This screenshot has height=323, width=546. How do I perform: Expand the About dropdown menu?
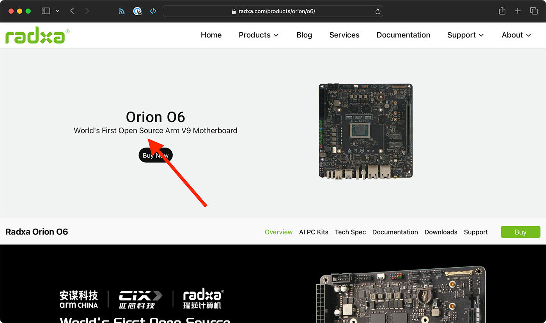point(516,35)
